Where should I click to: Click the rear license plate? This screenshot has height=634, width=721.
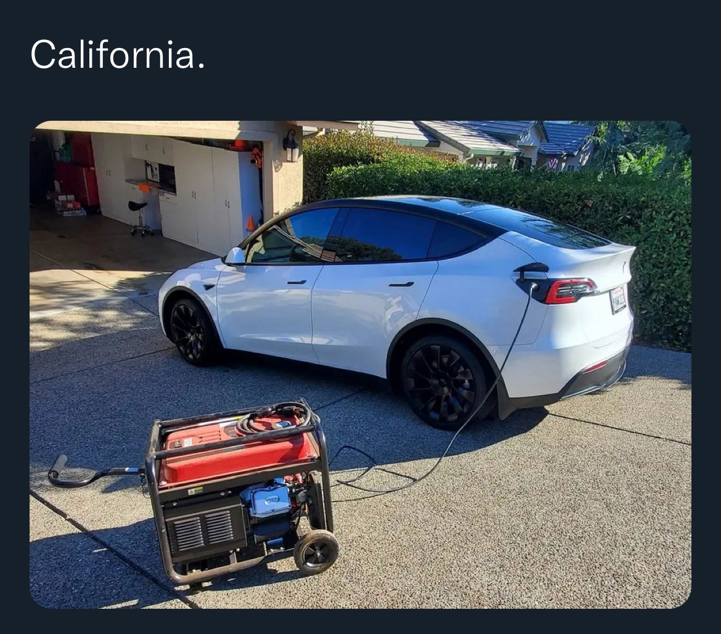point(618,299)
